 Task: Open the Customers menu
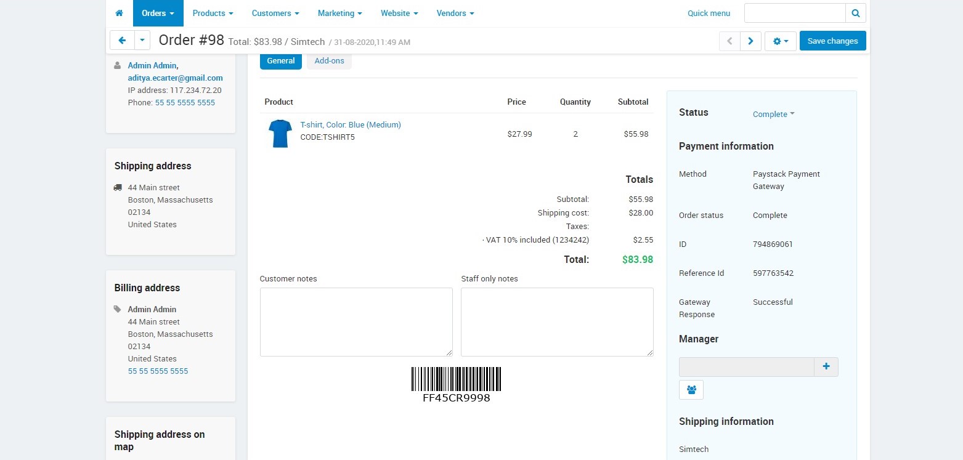[275, 13]
